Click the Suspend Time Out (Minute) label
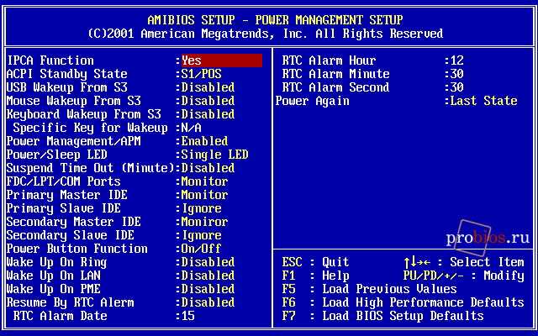Image resolution: width=538 pixels, height=336 pixels. pos(91,168)
